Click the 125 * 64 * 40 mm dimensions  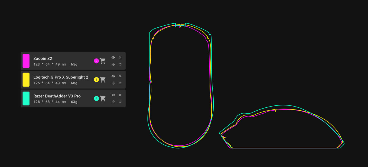(x=50, y=83)
